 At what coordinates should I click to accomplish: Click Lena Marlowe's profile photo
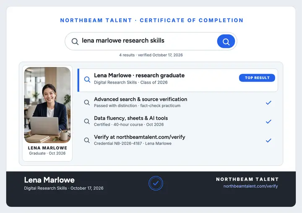tap(47, 105)
